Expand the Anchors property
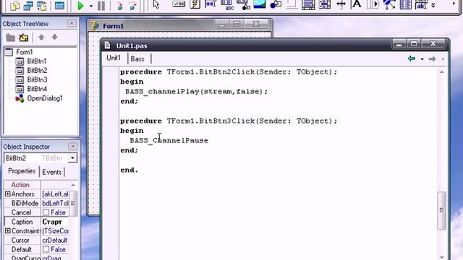This screenshot has width=463, height=260. (8, 194)
